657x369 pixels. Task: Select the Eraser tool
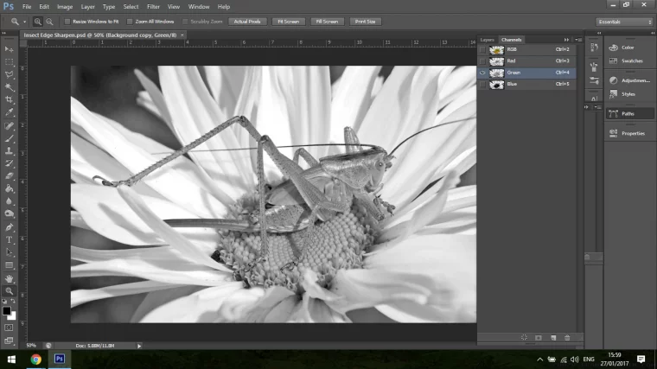[9, 176]
